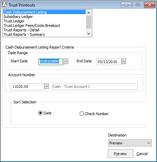Viewport: 157px width, 162px height.
Task: Open the End Date lookup arrow
Action: 124,61
